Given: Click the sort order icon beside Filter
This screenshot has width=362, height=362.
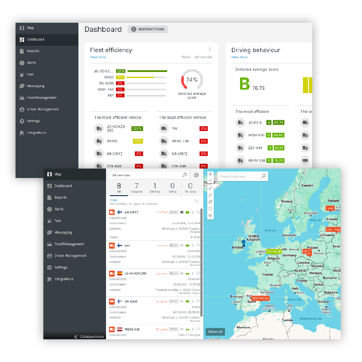Looking at the screenshot, I should pyautogui.click(x=197, y=201).
